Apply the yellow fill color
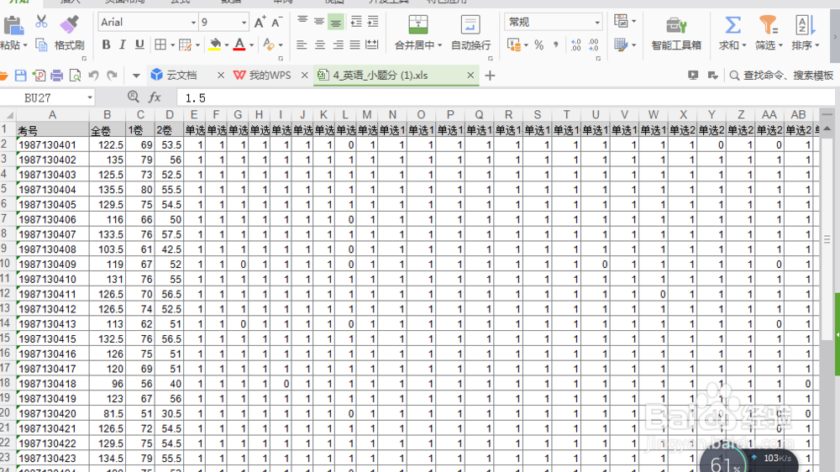The width and height of the screenshot is (840, 472). point(215,45)
